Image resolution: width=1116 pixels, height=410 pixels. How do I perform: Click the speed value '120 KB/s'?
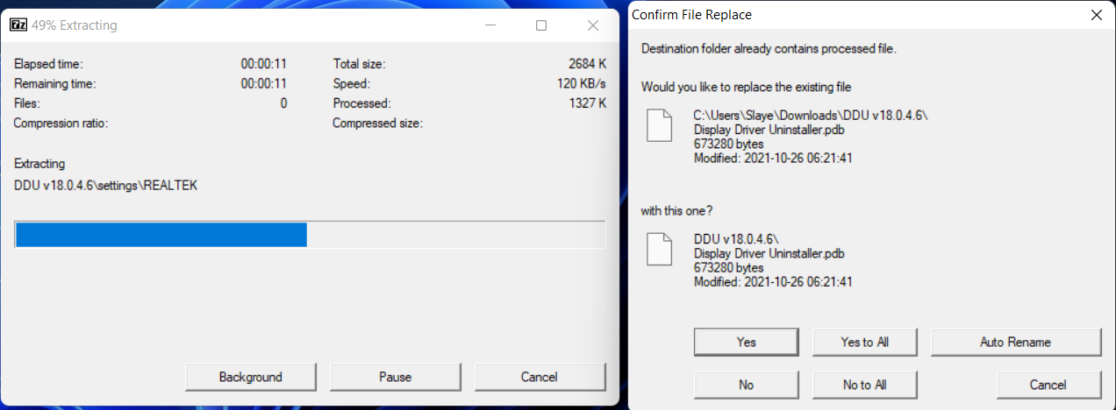coord(582,84)
